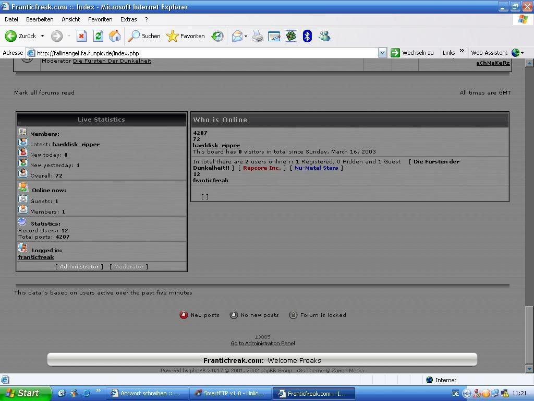Image resolution: width=534 pixels, height=401 pixels.
Task: Click the page scrollbar up arrow
Action: coord(529,63)
